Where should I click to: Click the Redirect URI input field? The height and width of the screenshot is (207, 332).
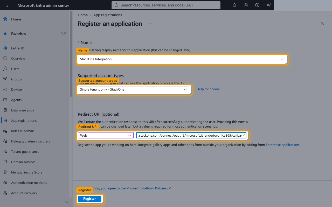coord(191,135)
